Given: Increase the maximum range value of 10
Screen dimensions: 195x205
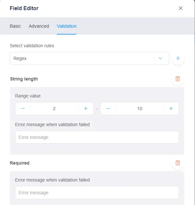Looking at the screenshot, I should tap(171, 109).
